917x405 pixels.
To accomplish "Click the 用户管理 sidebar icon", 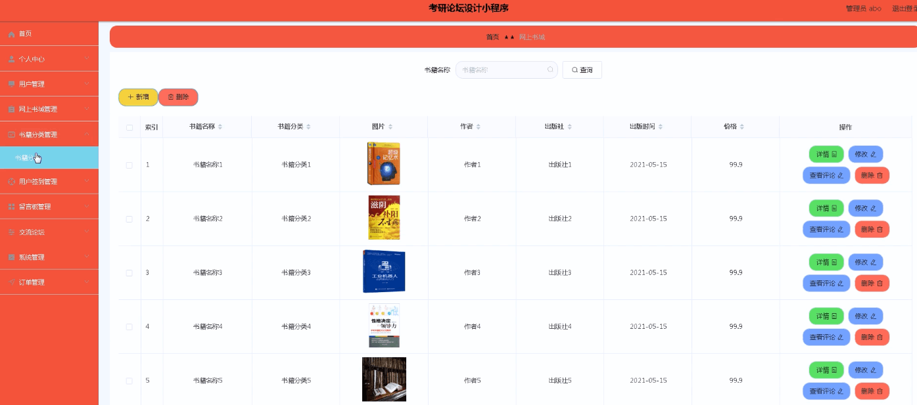I will [x=11, y=83].
